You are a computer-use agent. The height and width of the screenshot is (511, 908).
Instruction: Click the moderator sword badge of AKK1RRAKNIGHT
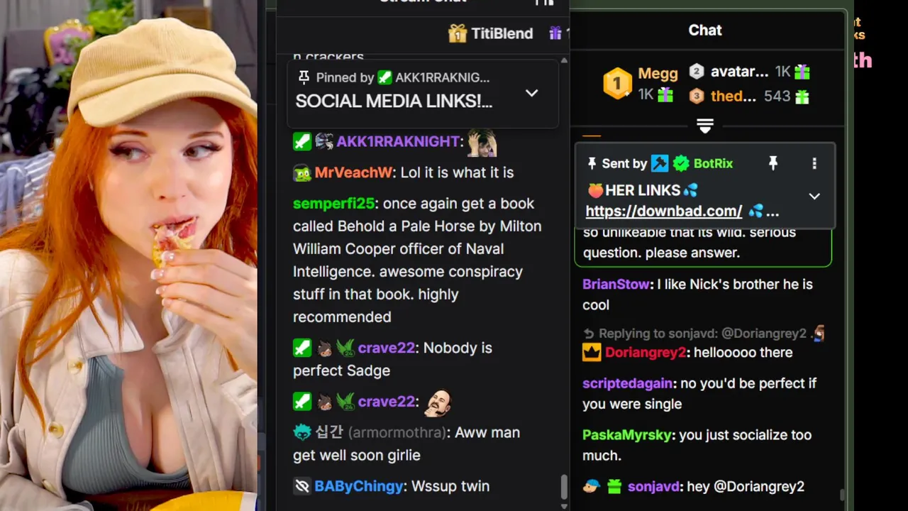click(x=302, y=141)
